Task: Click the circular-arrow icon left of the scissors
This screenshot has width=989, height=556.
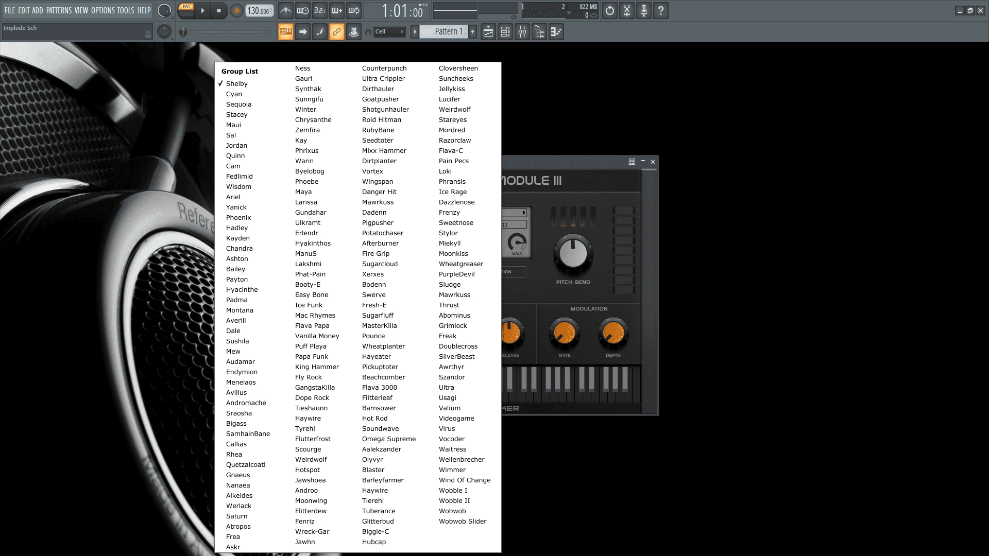Action: pyautogui.click(x=610, y=10)
